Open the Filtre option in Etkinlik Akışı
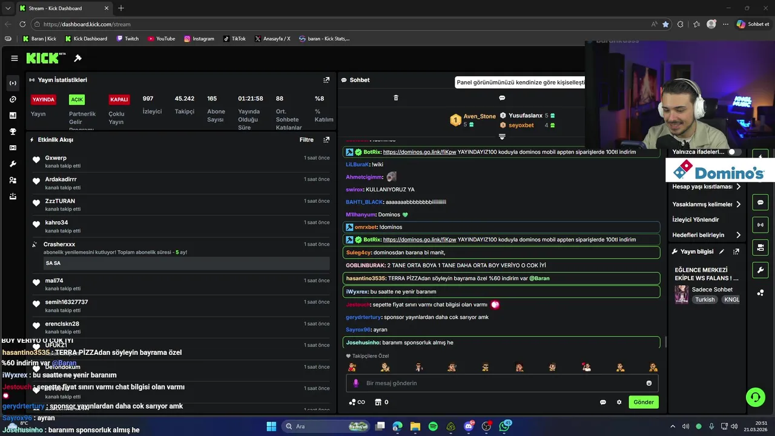This screenshot has height=436, width=775. (306, 140)
